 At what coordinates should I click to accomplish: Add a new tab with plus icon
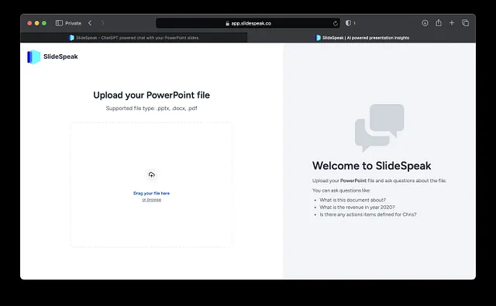click(452, 23)
